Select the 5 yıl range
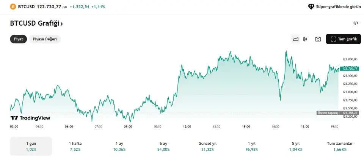The height and width of the screenshot is (158, 364). tap(296, 146)
